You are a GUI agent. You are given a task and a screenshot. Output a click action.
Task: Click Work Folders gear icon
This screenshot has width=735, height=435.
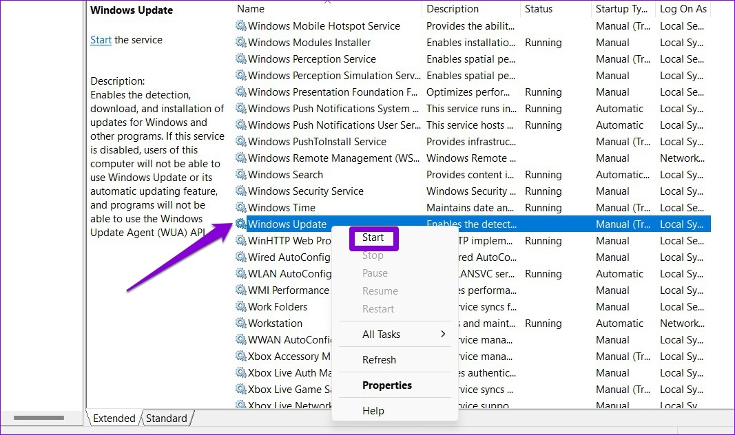pos(241,307)
